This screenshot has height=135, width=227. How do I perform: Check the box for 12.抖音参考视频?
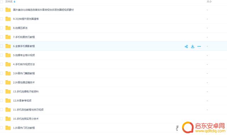1,100
